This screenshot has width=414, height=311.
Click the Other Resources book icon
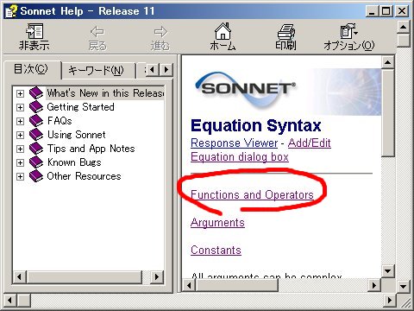[36, 176]
